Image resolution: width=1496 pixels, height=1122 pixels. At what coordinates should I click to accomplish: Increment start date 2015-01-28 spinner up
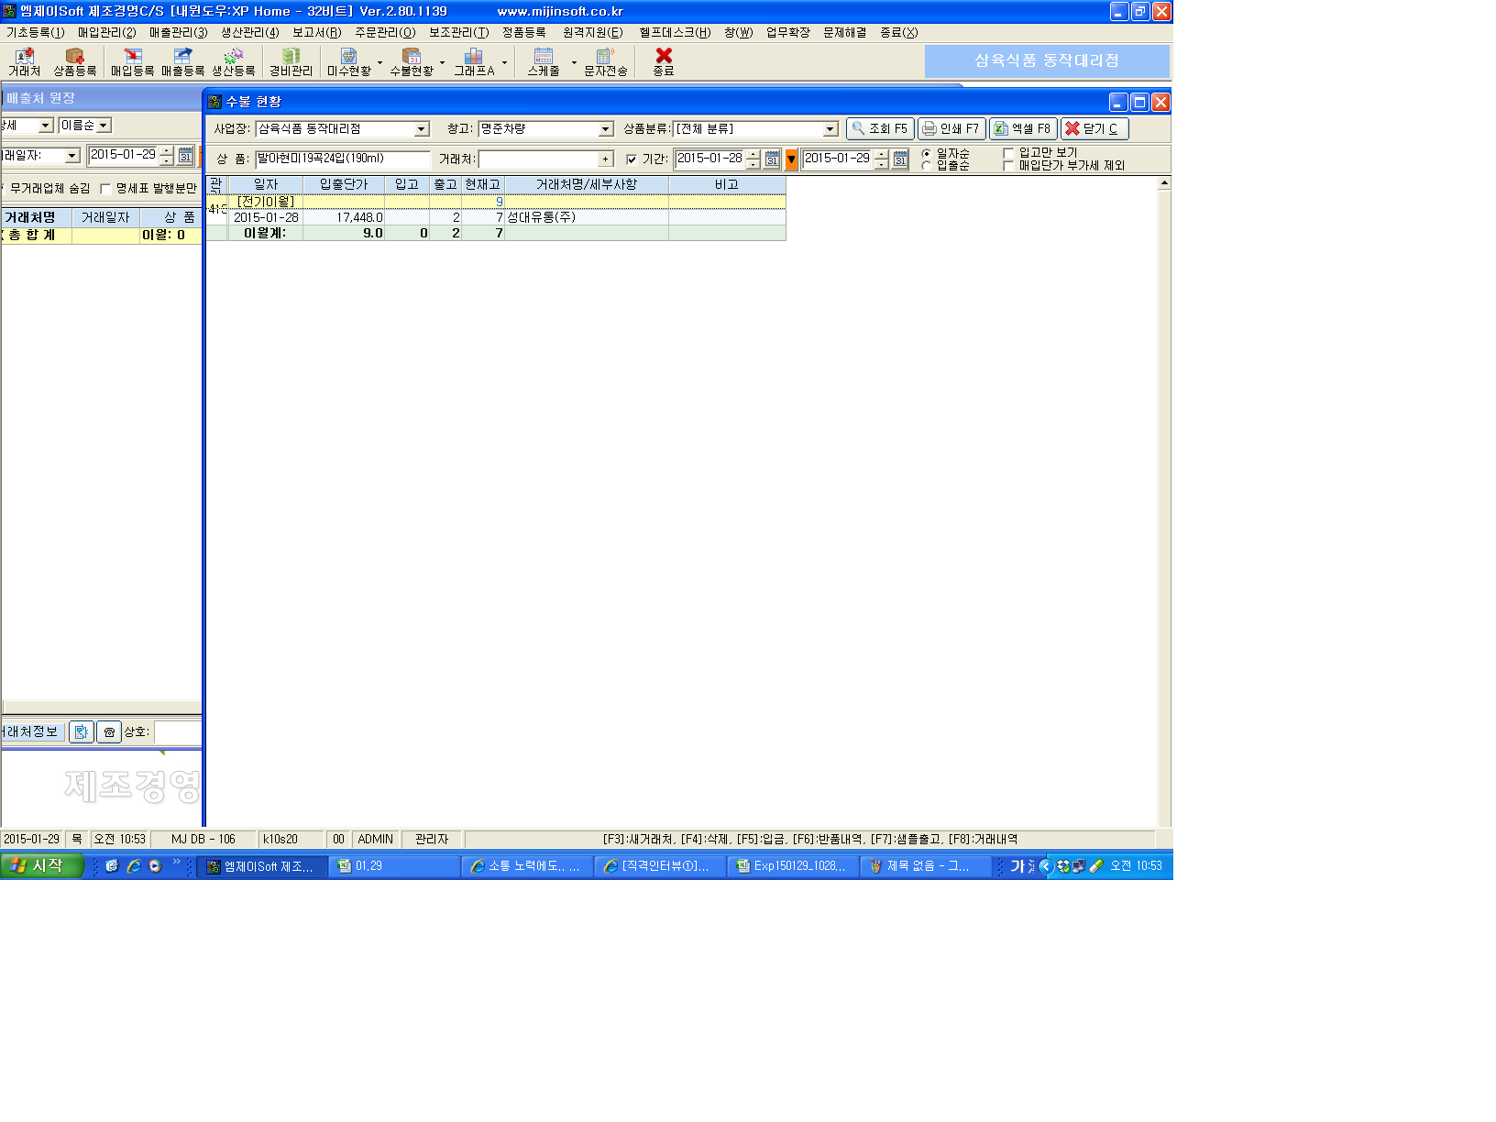[x=753, y=154]
